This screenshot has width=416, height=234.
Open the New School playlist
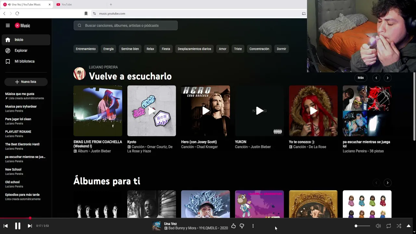[25, 172]
